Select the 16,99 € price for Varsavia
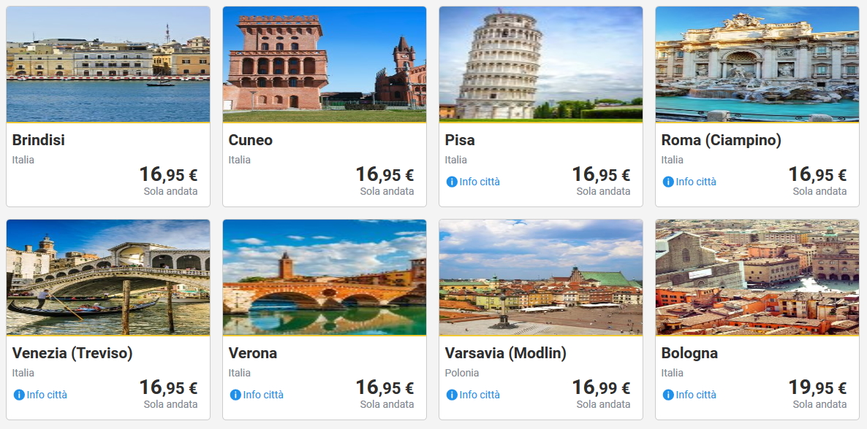The height and width of the screenshot is (429, 867). coord(601,387)
